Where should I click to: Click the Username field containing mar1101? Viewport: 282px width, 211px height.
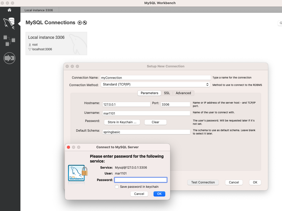(146, 113)
